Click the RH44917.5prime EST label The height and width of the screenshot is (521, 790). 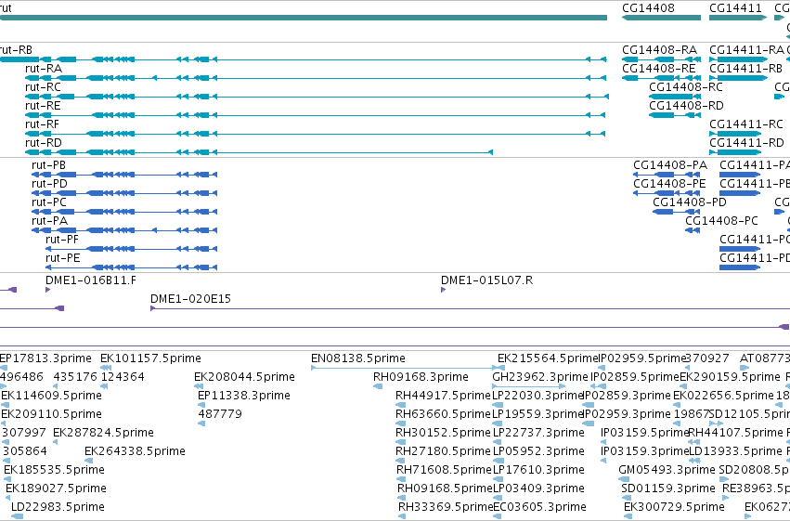[443, 396]
